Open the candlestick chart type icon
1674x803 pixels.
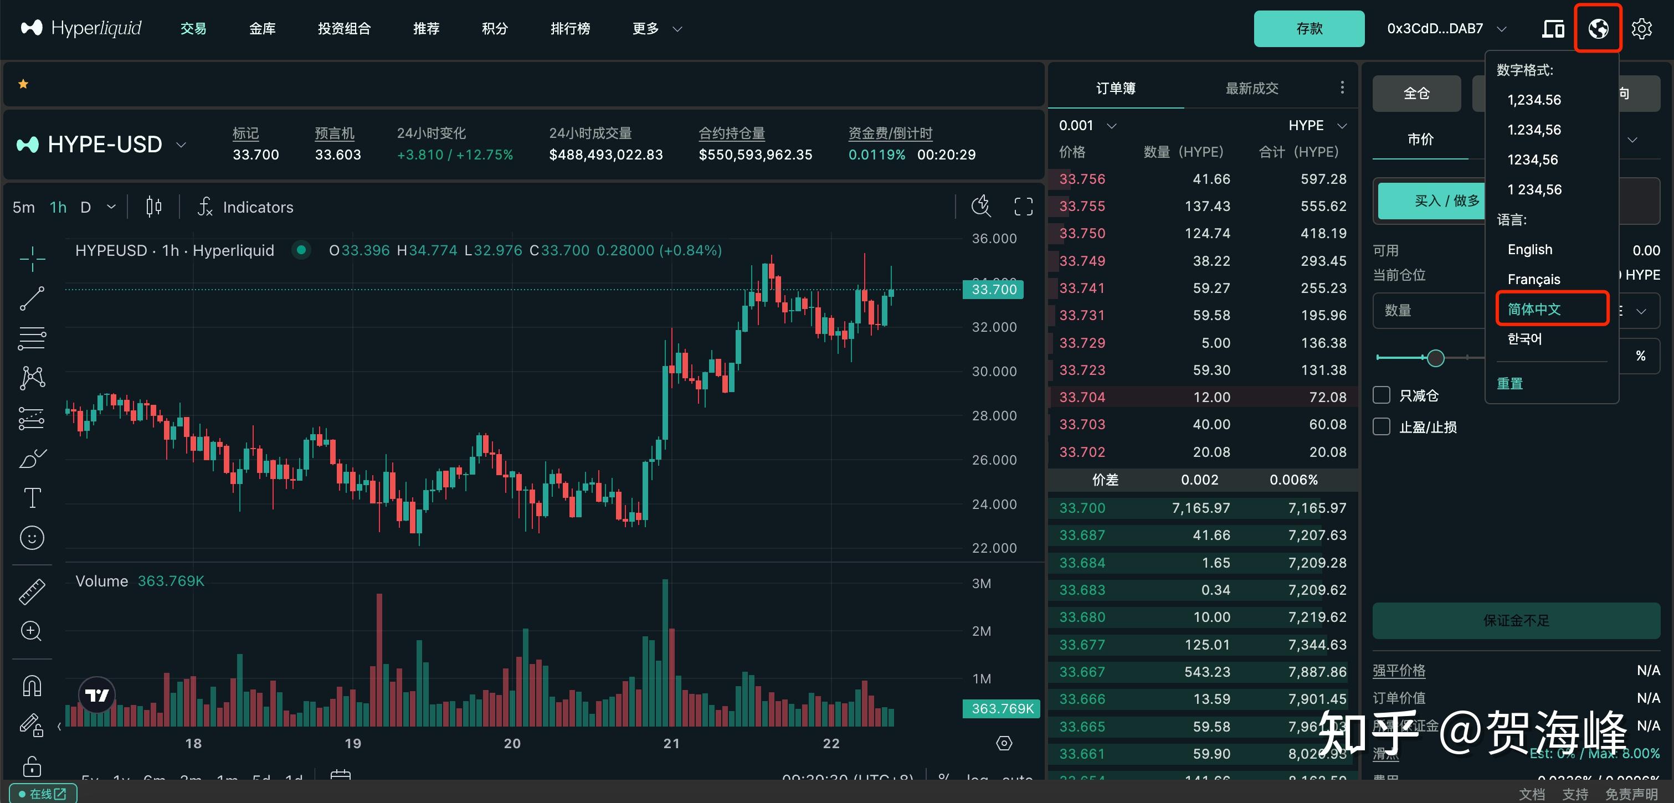154,207
